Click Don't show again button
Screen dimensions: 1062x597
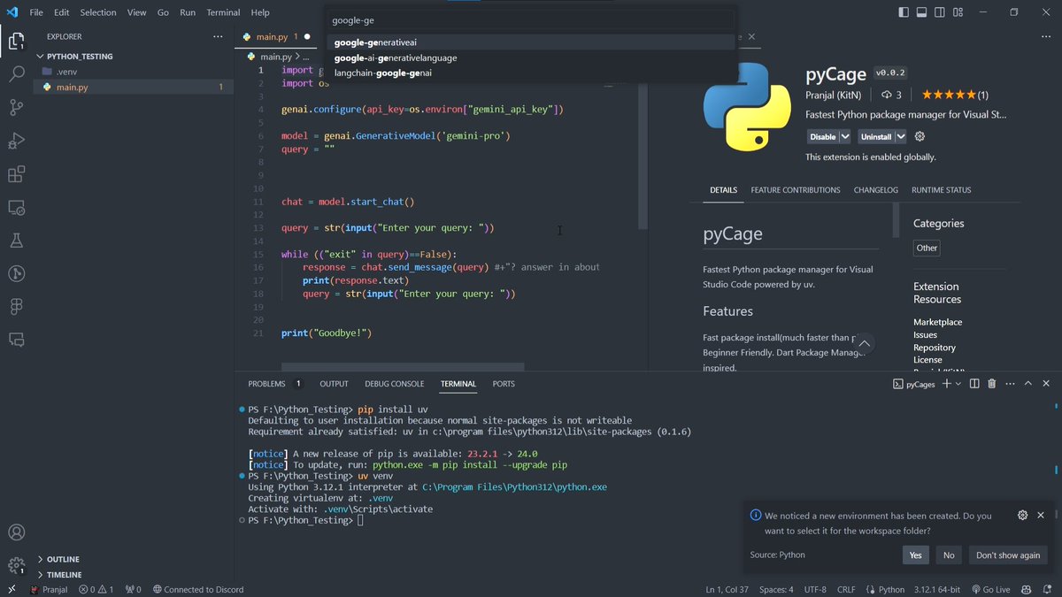(1008, 555)
